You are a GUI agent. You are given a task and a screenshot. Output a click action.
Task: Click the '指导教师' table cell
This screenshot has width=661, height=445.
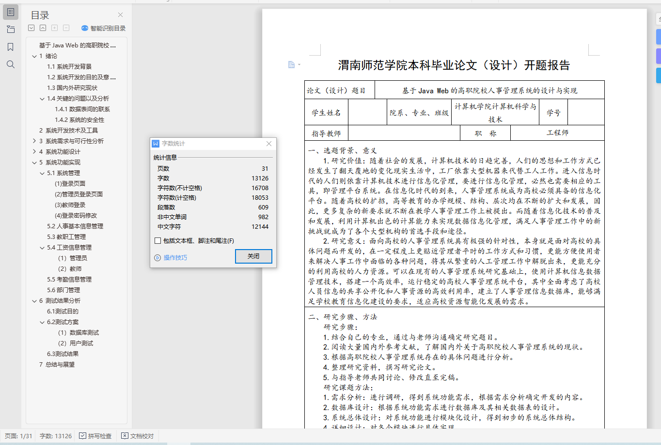pos(326,133)
